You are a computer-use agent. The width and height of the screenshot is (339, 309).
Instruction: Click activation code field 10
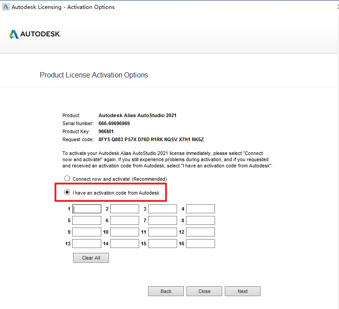tap(124, 232)
